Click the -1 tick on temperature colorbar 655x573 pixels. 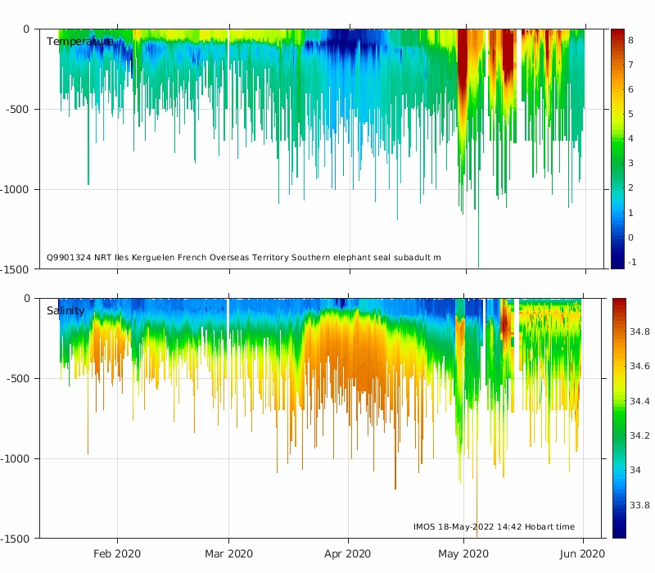(x=632, y=262)
